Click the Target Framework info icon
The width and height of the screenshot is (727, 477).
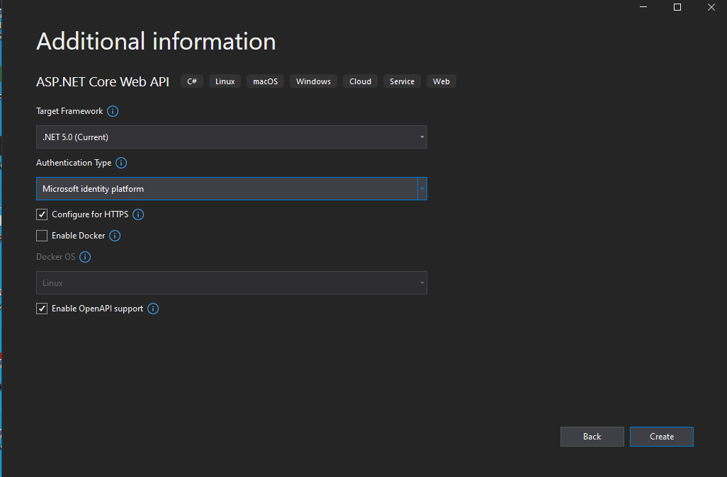coord(113,111)
